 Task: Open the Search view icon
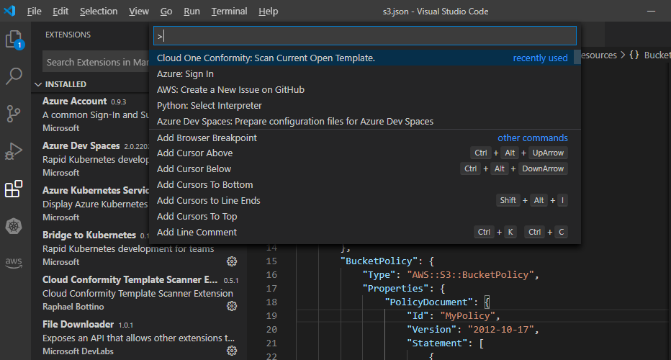point(14,76)
